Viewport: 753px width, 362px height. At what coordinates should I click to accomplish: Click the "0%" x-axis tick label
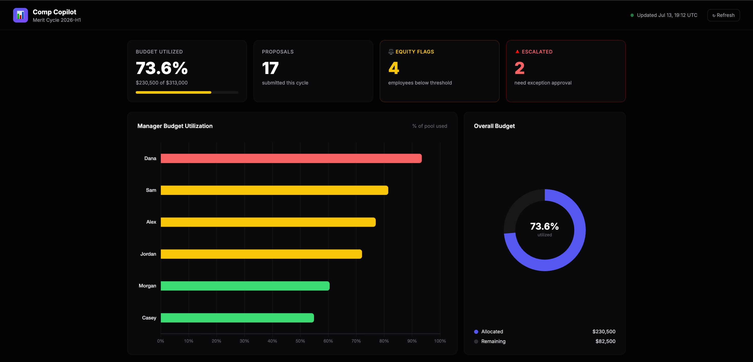161,341
